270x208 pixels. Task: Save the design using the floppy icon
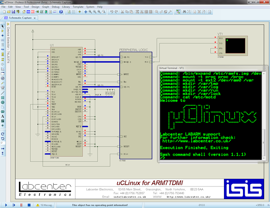(13, 12)
